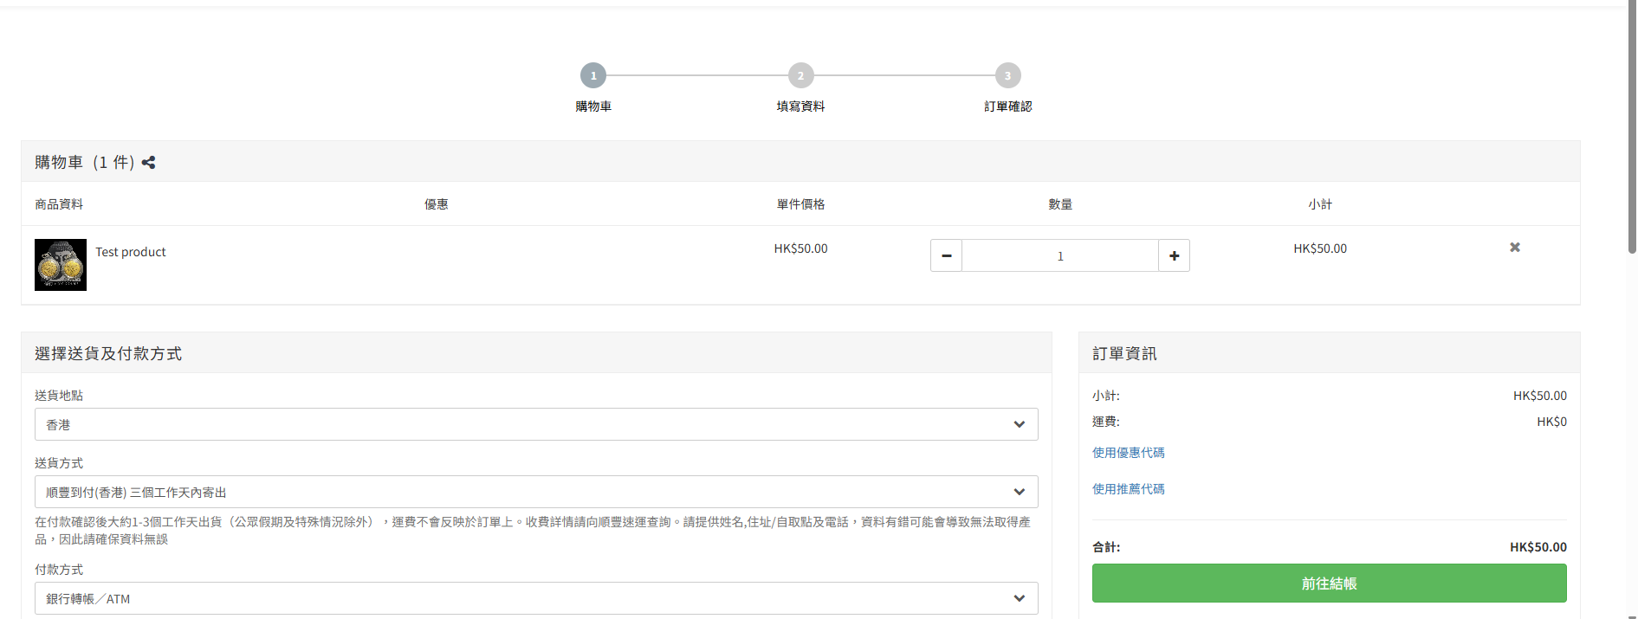Decrease quantity with minus button

tap(946, 255)
